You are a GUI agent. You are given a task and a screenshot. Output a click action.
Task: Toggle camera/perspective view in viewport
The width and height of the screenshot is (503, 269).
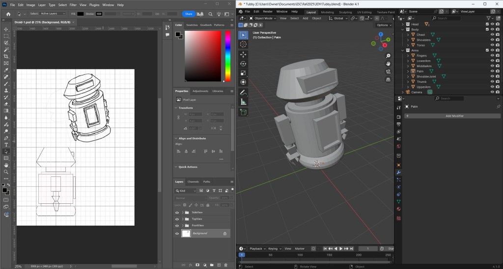pyautogui.click(x=388, y=72)
